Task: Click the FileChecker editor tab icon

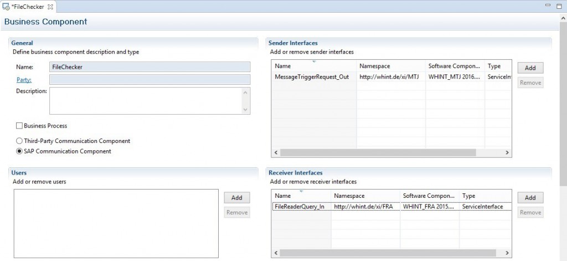Action: point(6,7)
